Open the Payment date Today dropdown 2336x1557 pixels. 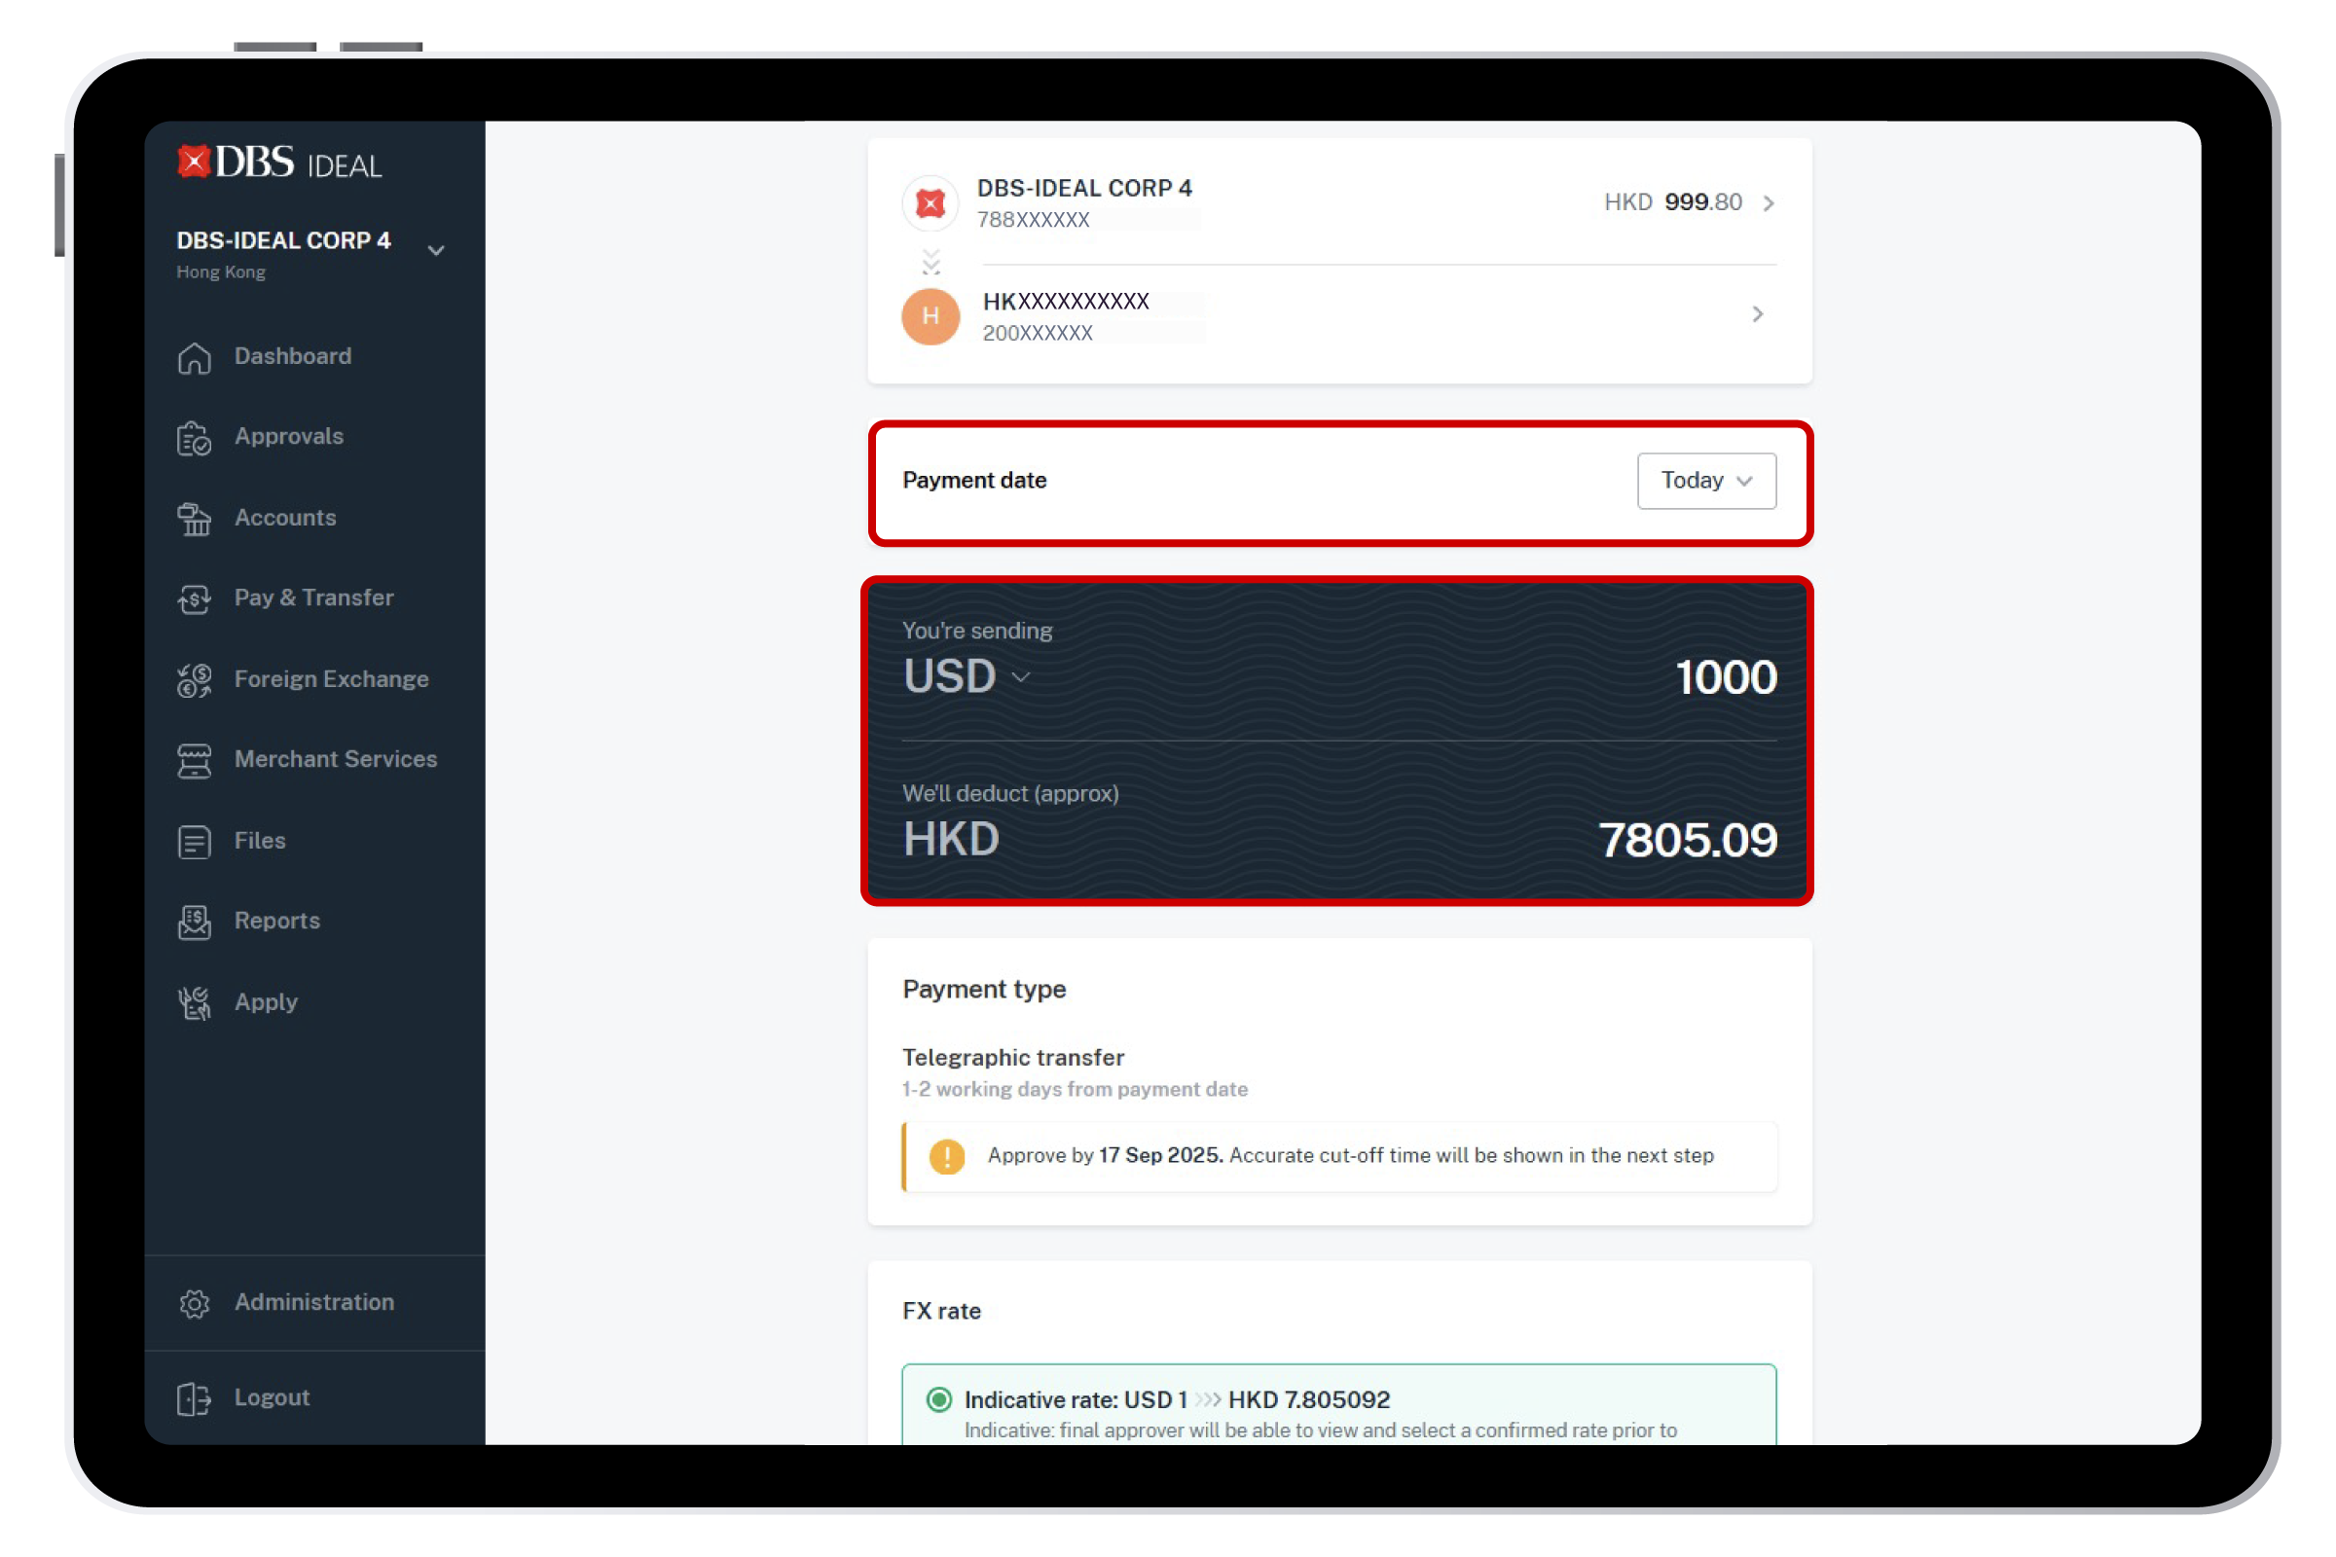[x=1705, y=481]
